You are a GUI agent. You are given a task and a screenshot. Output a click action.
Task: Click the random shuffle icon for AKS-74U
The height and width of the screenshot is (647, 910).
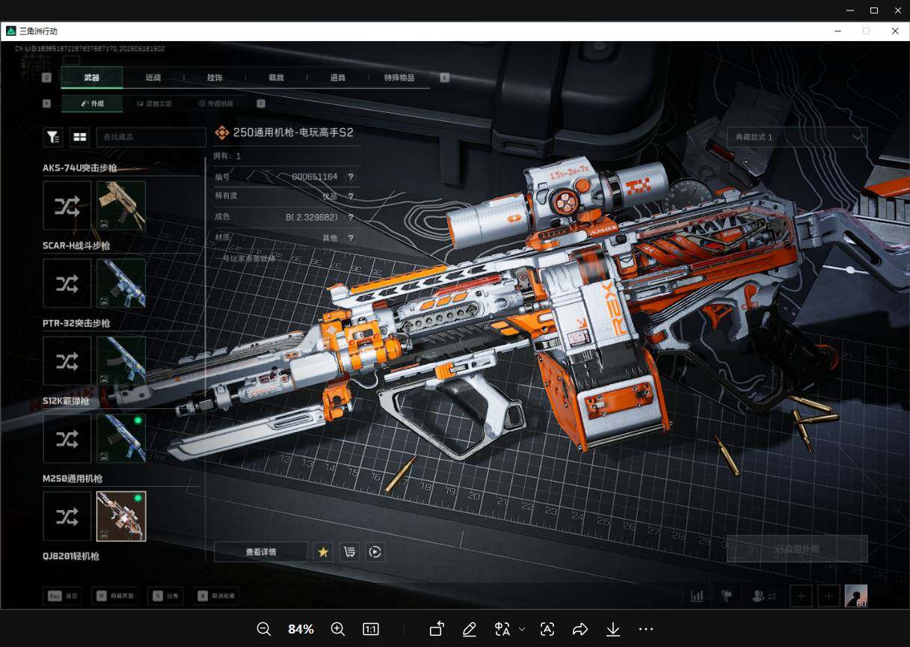67,206
